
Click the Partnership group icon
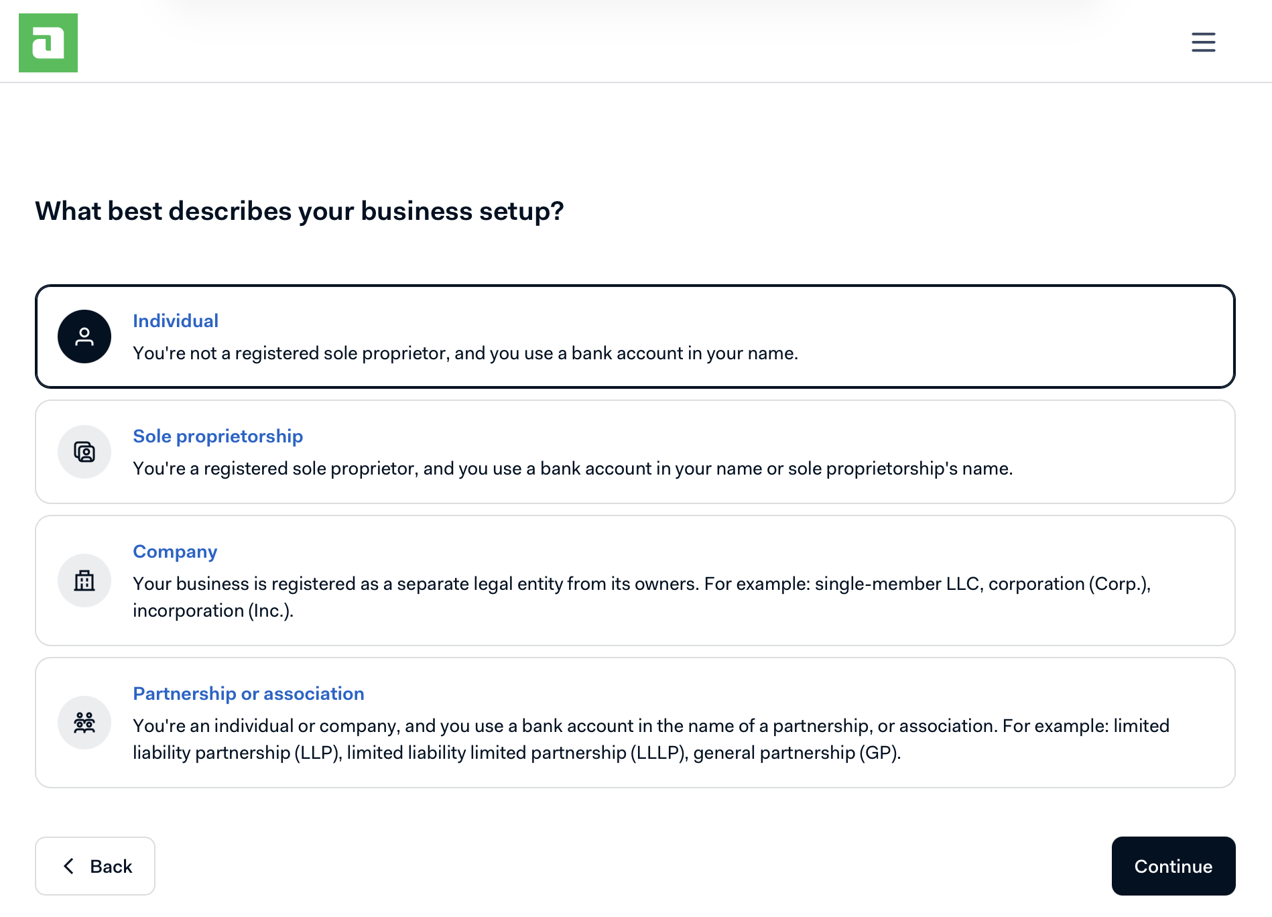point(84,723)
